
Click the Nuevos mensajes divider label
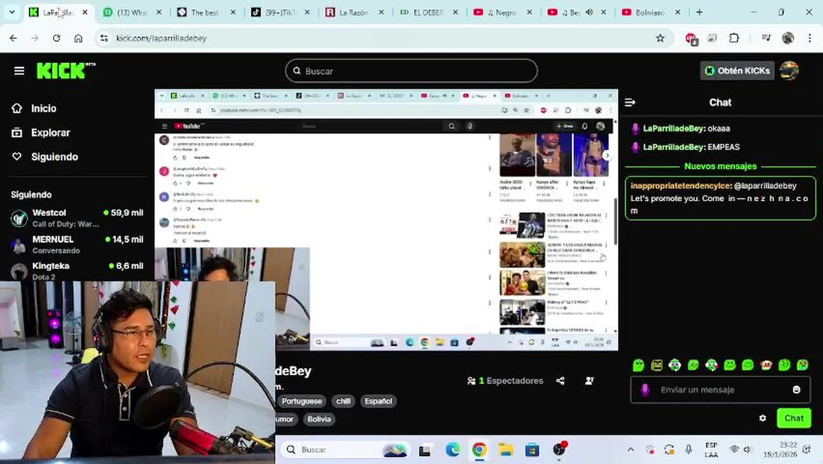(720, 166)
